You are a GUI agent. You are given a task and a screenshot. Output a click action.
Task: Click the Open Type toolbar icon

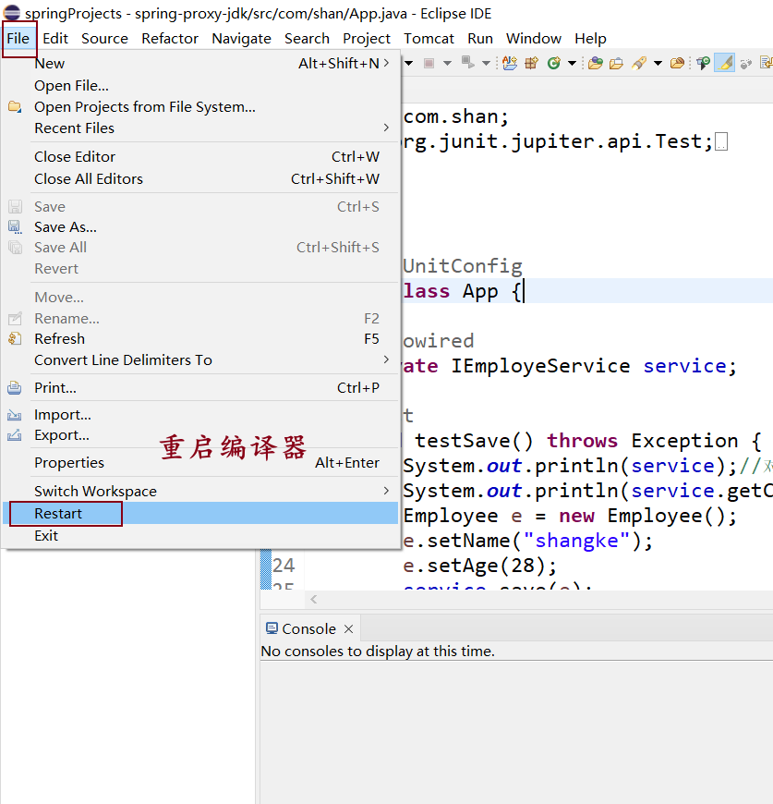[596, 63]
